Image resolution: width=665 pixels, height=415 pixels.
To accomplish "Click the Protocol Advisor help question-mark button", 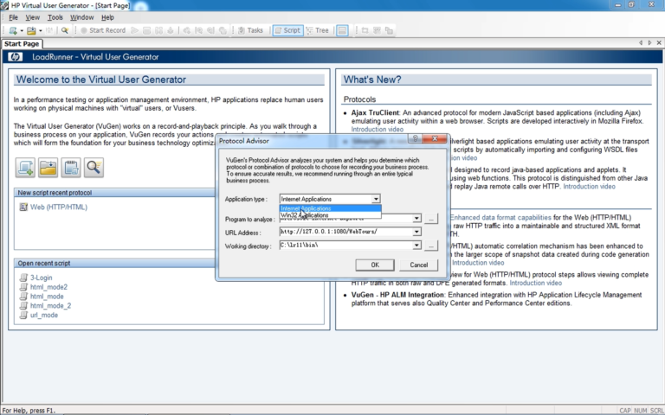I will [416, 138].
